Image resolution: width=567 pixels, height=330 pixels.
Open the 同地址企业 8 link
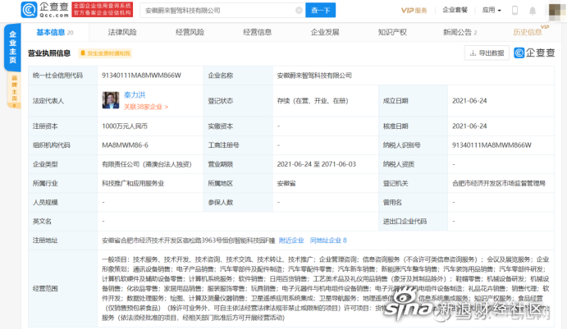[328, 241]
